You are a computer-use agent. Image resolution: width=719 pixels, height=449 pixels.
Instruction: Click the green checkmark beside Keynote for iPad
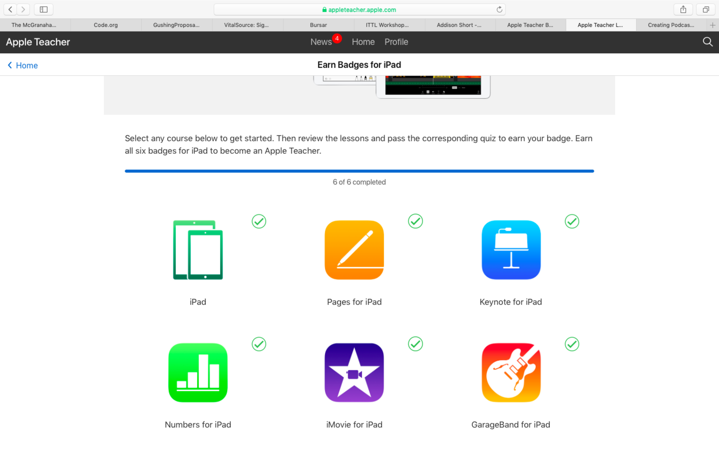click(572, 221)
